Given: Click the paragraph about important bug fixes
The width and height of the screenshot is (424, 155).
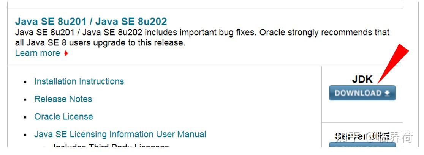Looking at the screenshot, I should 202,38.
